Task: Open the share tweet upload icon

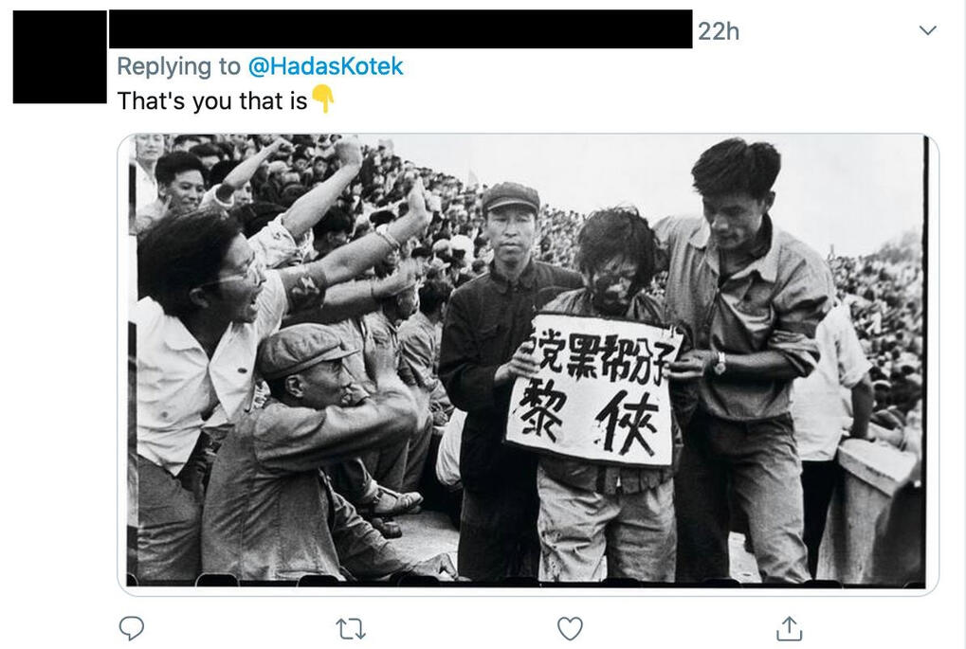Action: (789, 628)
